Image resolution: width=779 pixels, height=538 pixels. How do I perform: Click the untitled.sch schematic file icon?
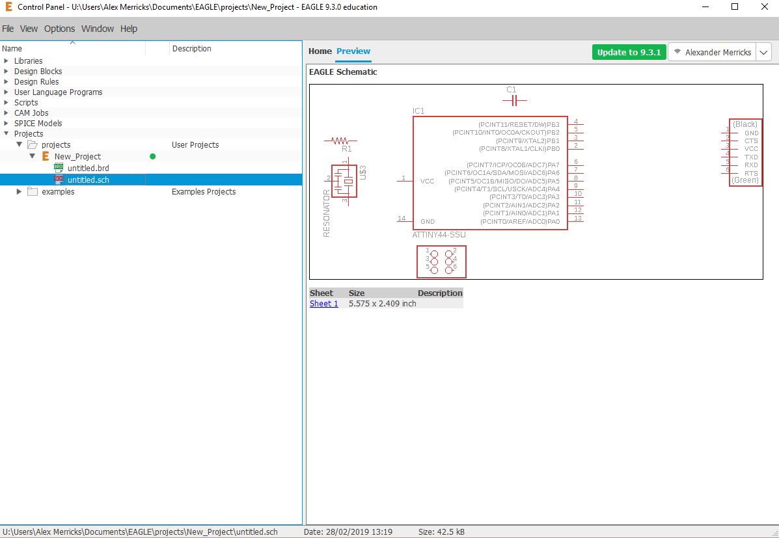click(59, 180)
